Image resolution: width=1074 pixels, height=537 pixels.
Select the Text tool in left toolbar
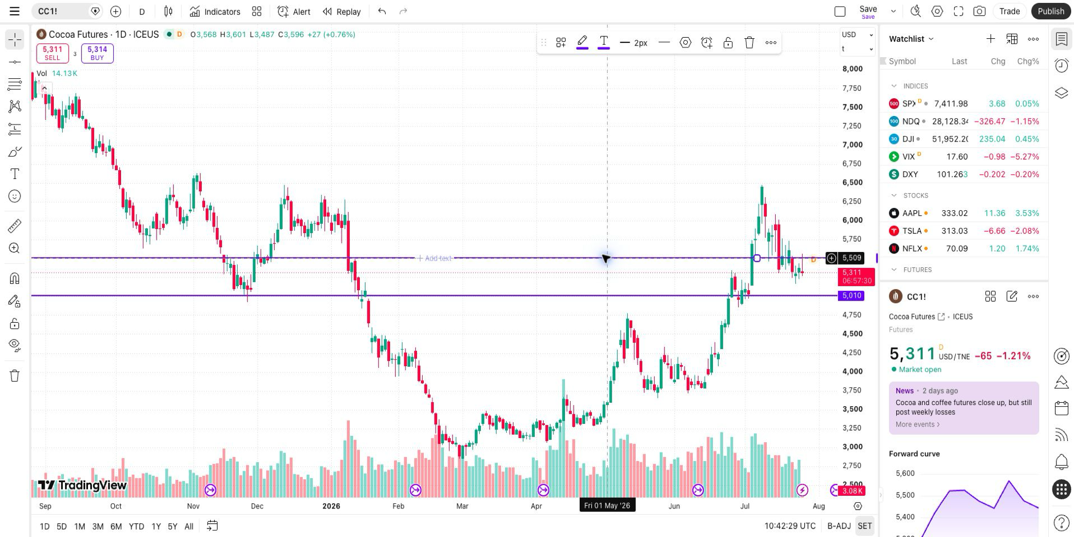tap(15, 174)
